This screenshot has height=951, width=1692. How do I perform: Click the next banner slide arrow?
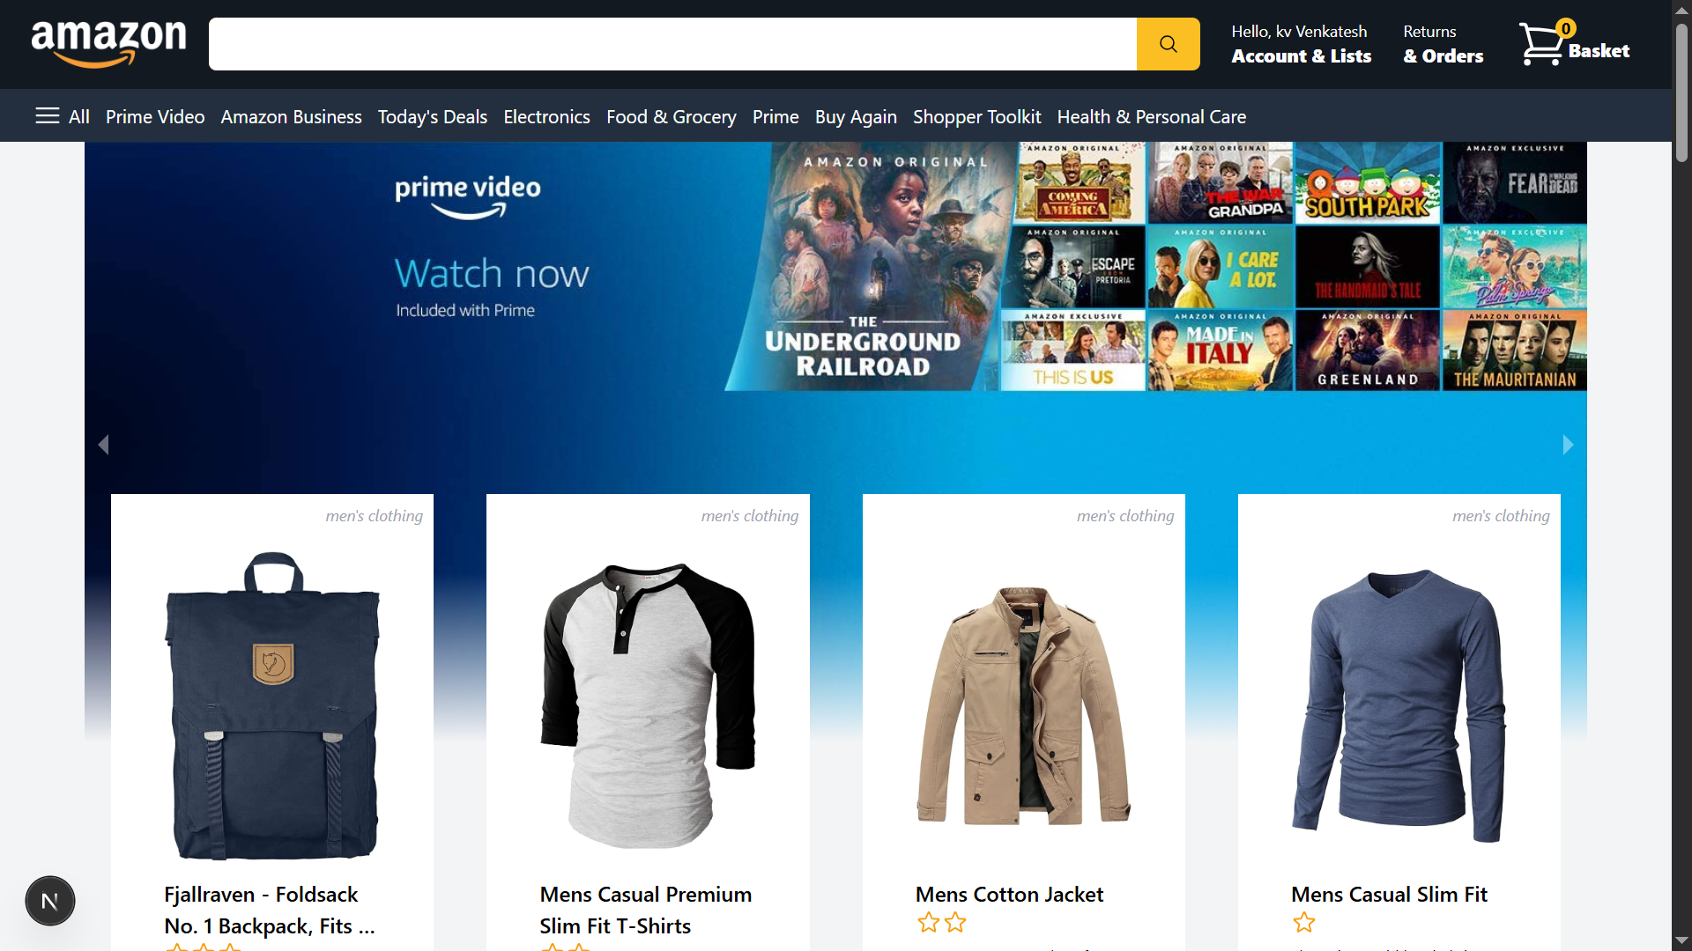[1568, 445]
